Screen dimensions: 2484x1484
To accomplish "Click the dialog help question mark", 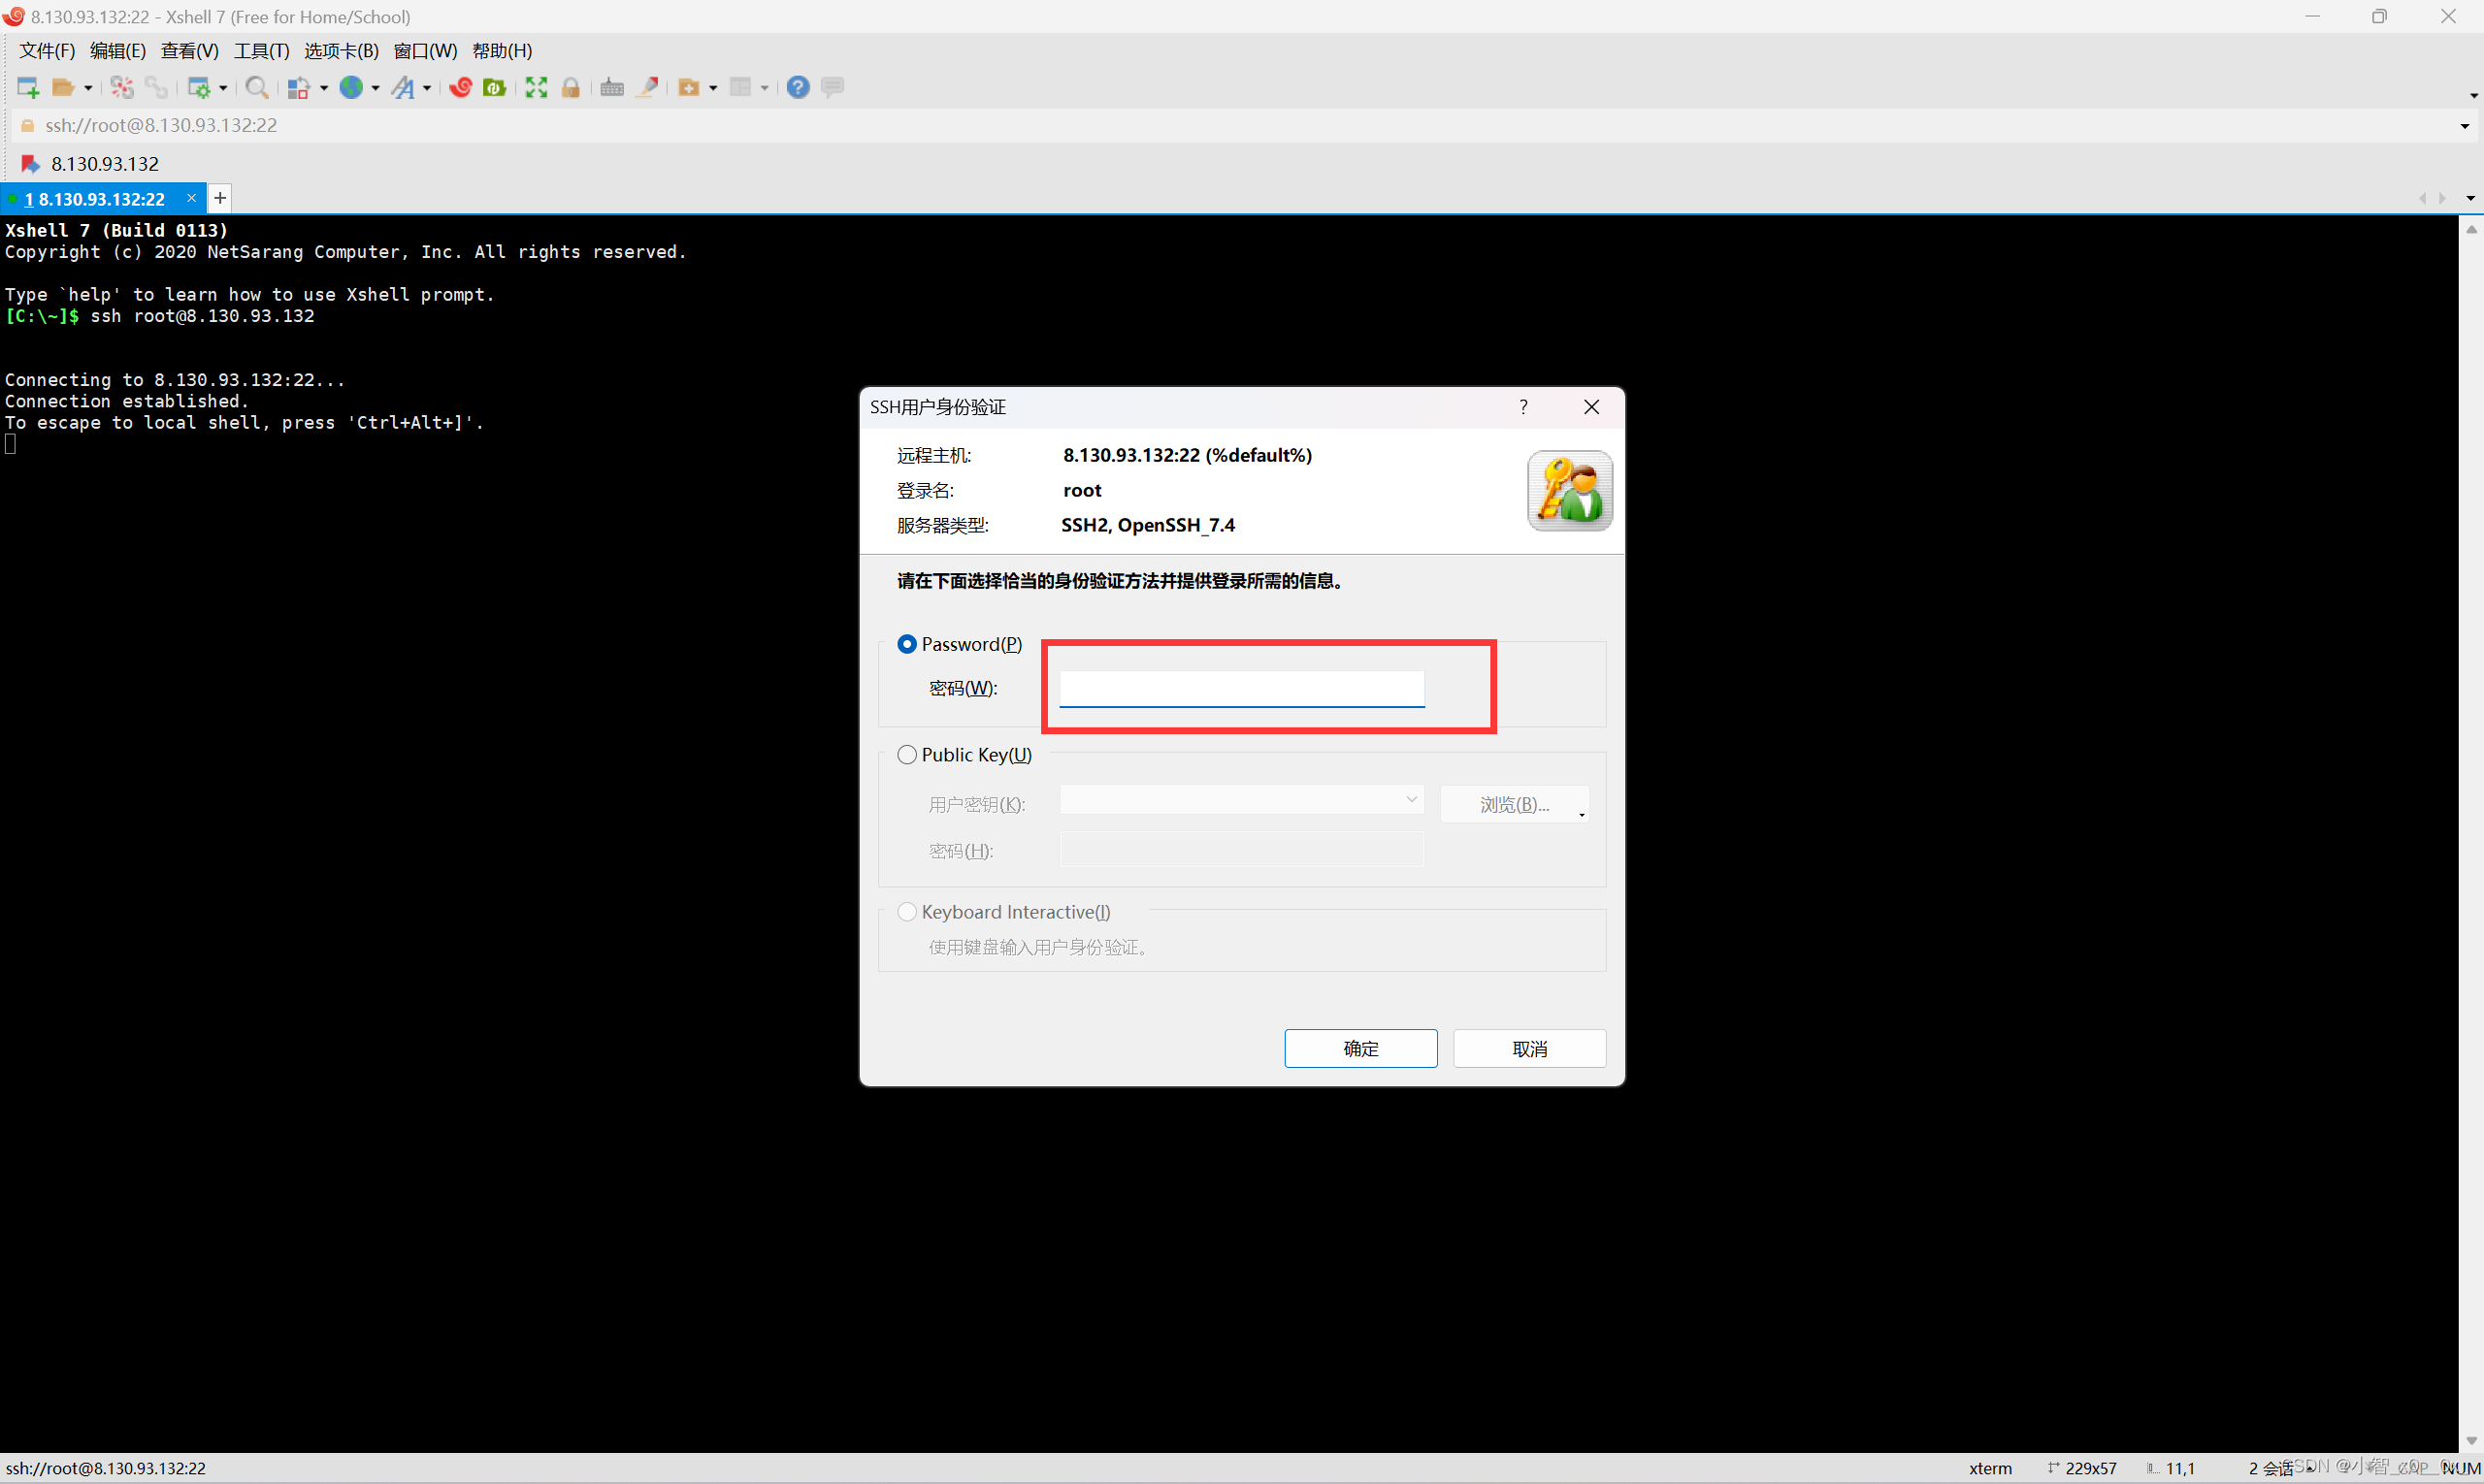I will pos(1522,407).
